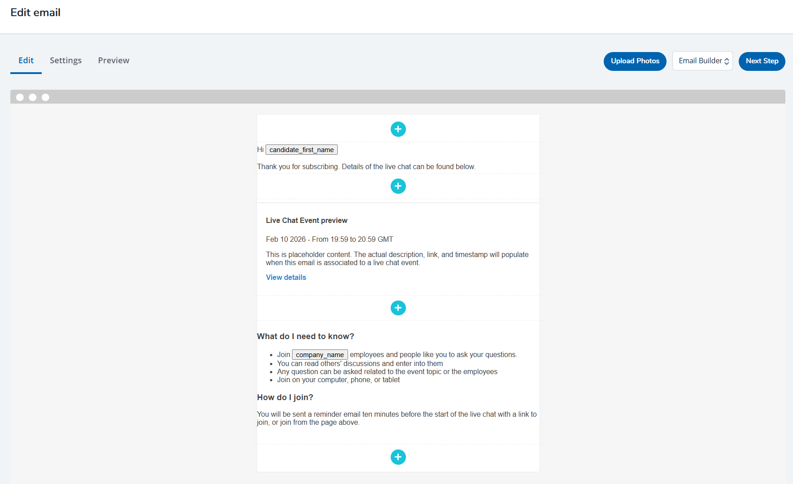Click the Upload Photos button
This screenshot has height=484, width=793.
pyautogui.click(x=635, y=61)
